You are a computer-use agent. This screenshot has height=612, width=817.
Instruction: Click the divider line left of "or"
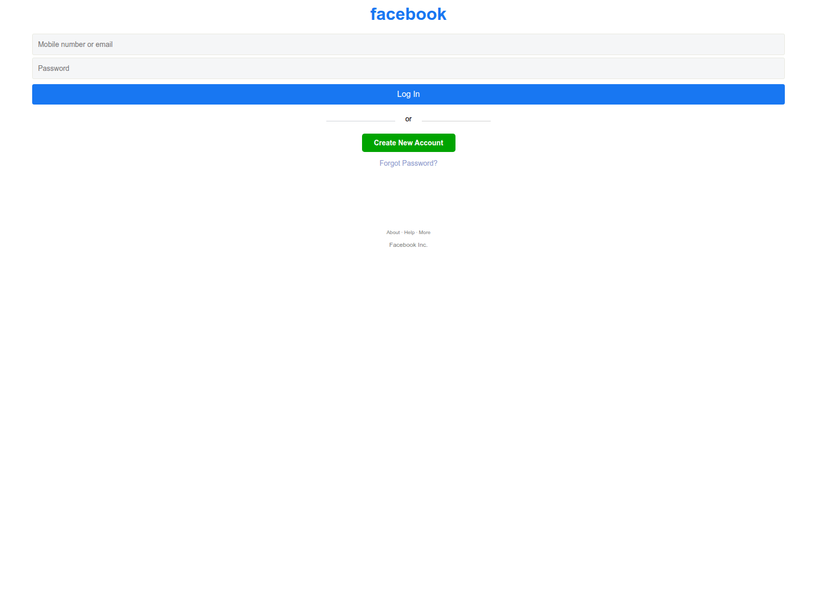click(x=361, y=121)
